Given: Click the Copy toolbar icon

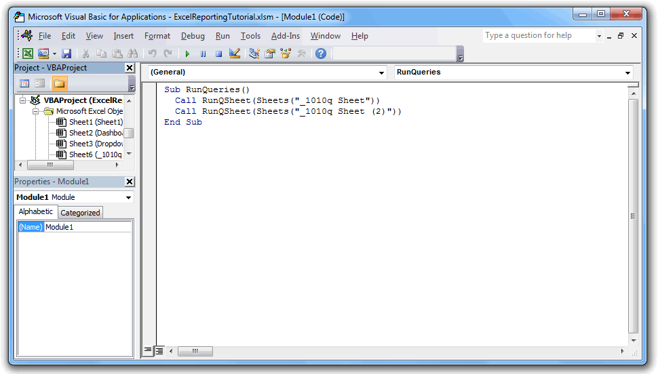Looking at the screenshot, I should 102,54.
